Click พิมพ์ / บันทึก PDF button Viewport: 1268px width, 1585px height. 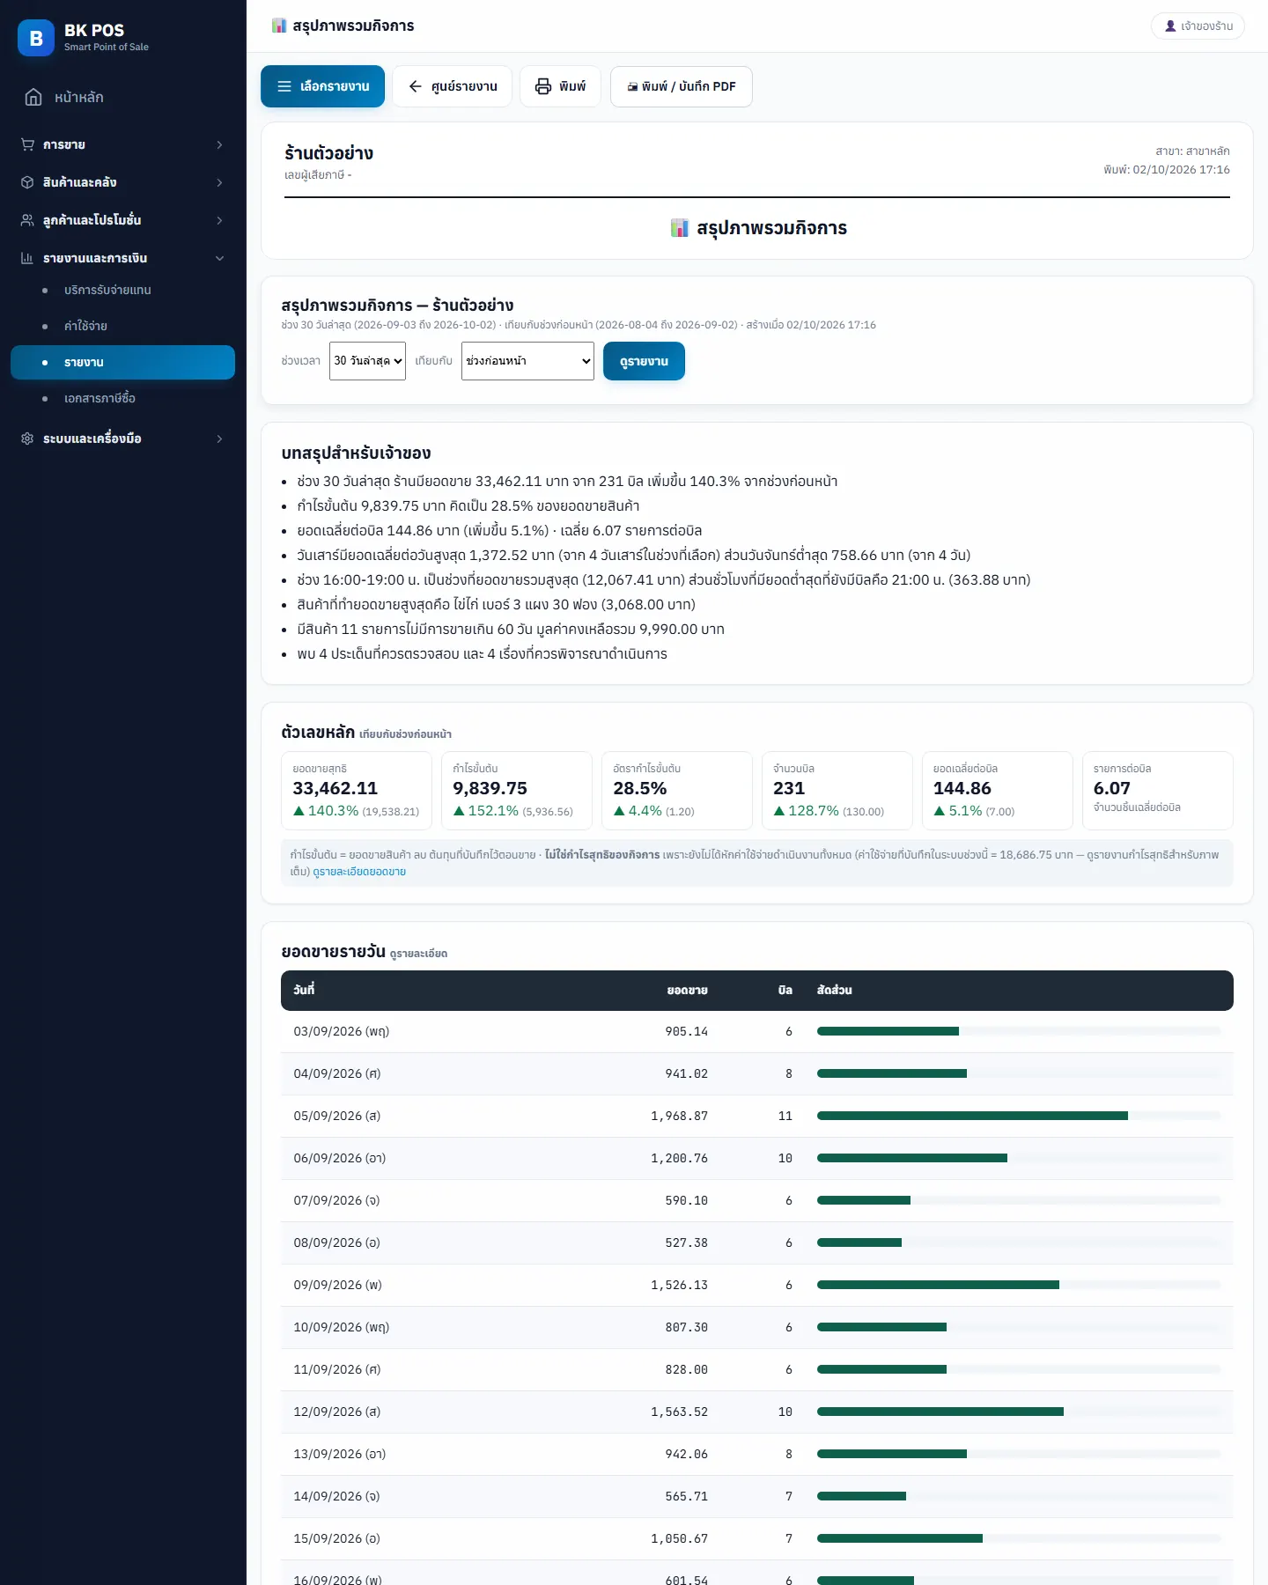(x=682, y=86)
